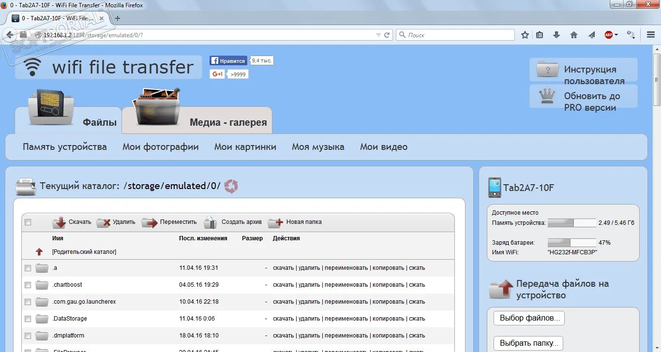Click the Заряд батареи level bar
This screenshot has height=352, width=661.
tap(572, 243)
